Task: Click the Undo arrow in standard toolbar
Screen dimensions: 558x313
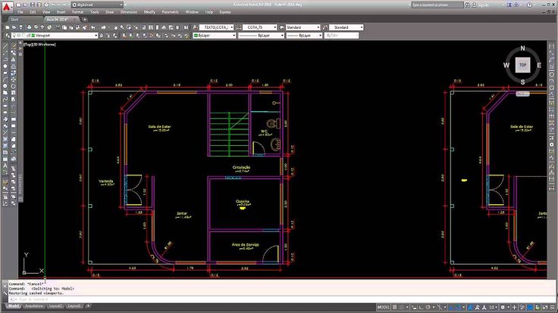Action: [x=93, y=27]
